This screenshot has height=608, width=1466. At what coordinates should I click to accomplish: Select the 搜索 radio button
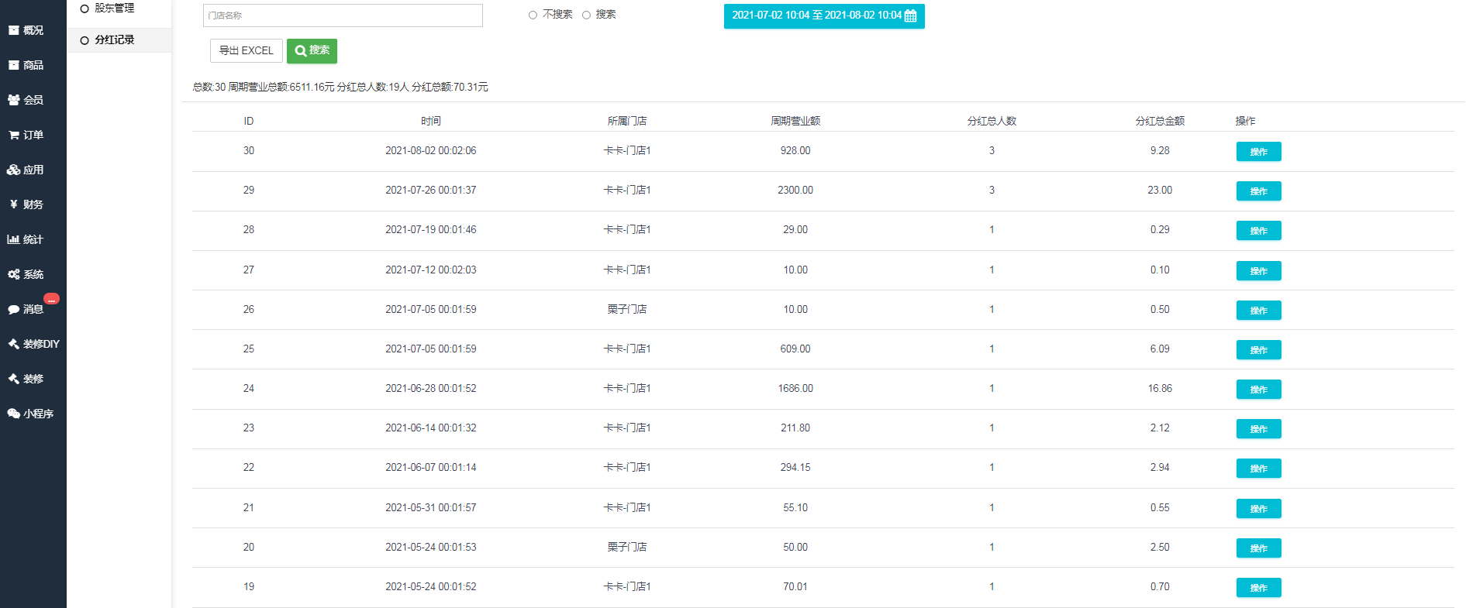[x=586, y=15]
